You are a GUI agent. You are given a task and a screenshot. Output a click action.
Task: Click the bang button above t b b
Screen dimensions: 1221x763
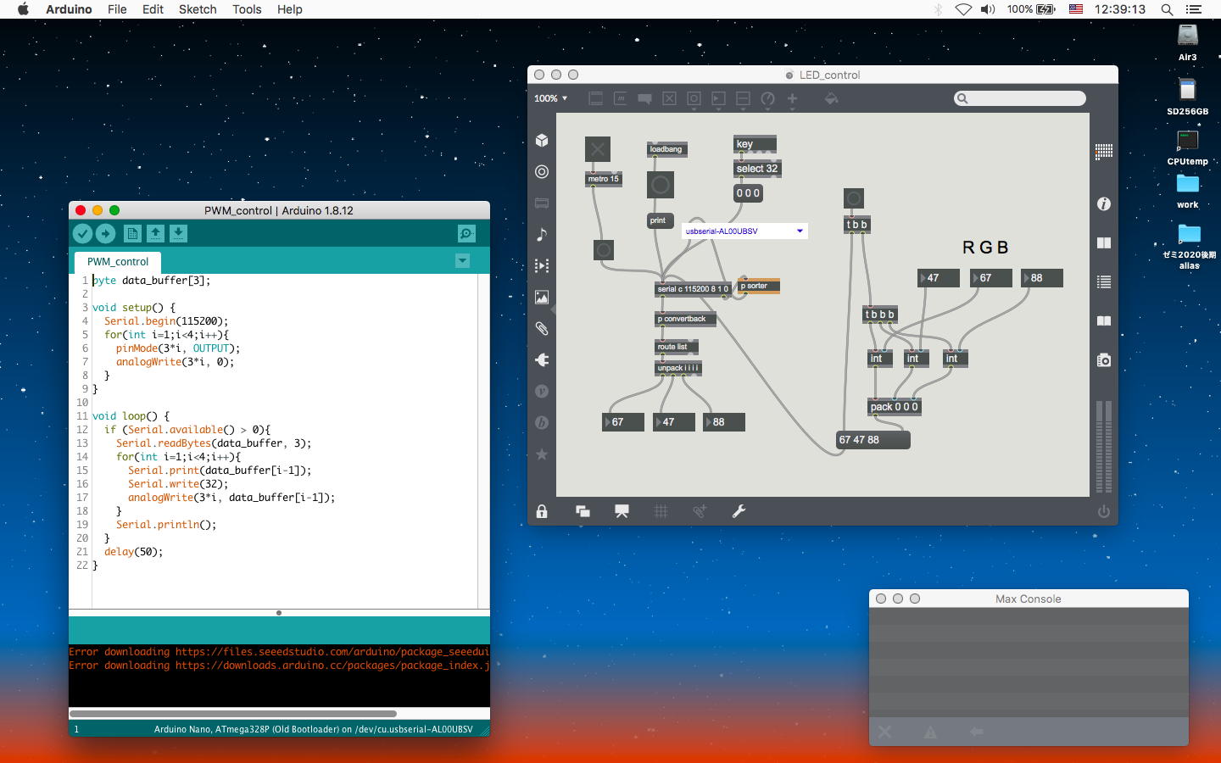click(x=854, y=198)
